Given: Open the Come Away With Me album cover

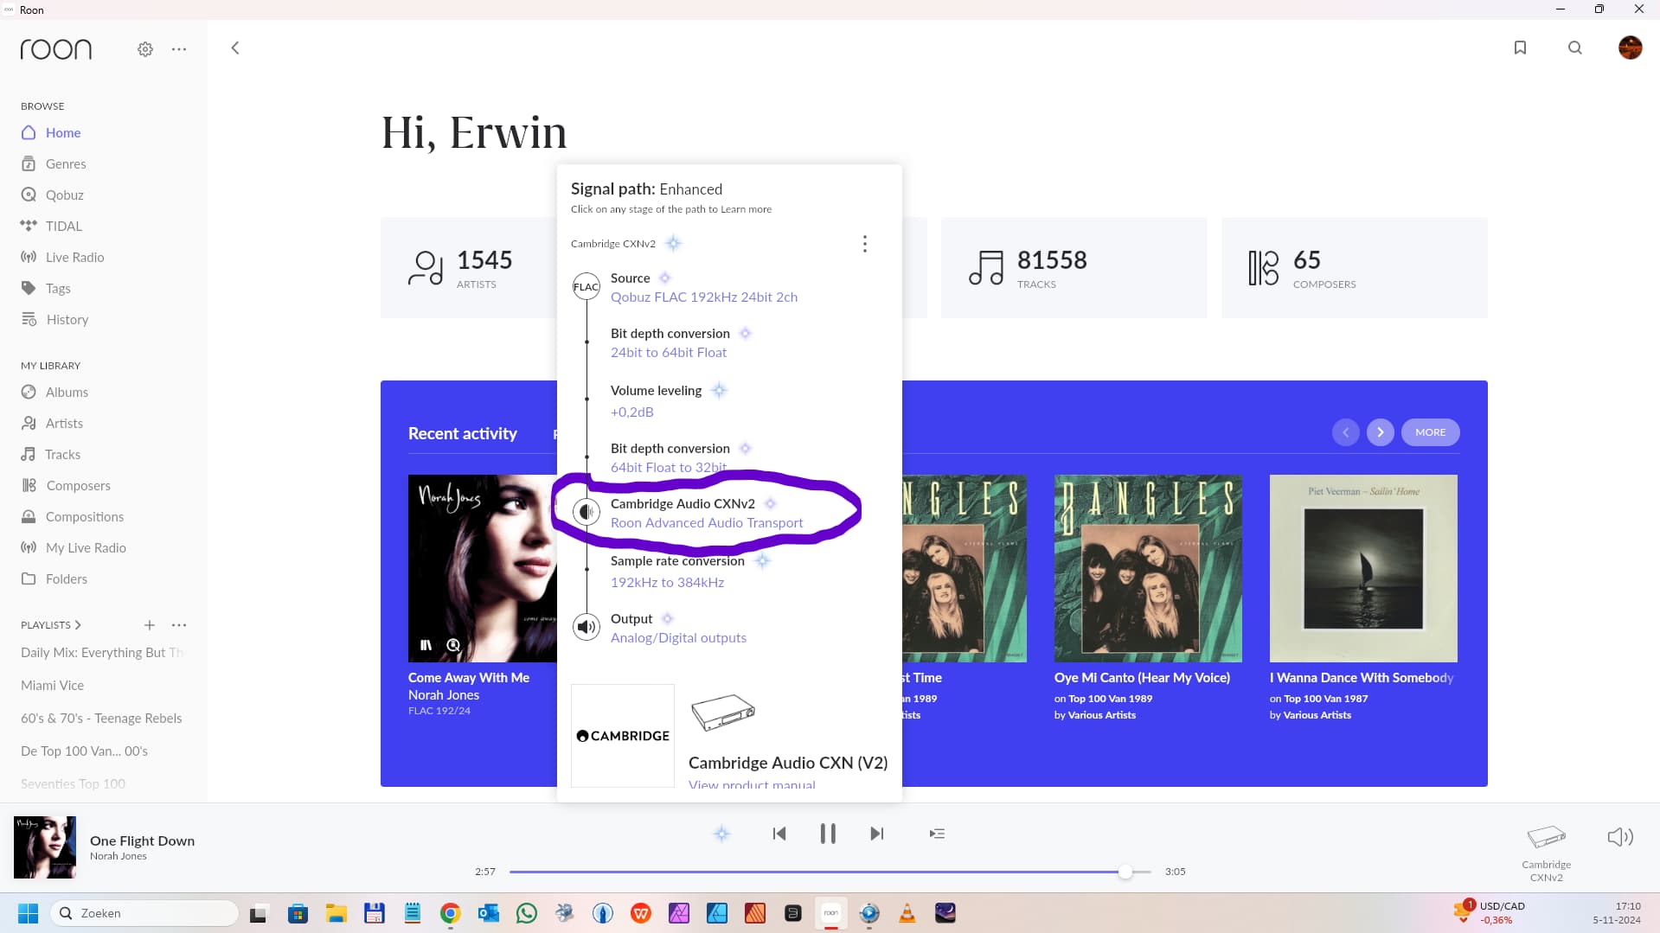Looking at the screenshot, I should pos(483,568).
